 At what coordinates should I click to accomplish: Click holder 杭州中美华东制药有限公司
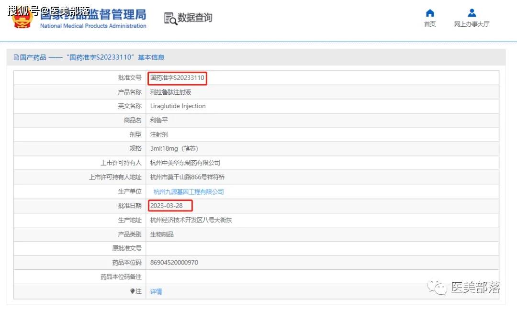185,163
